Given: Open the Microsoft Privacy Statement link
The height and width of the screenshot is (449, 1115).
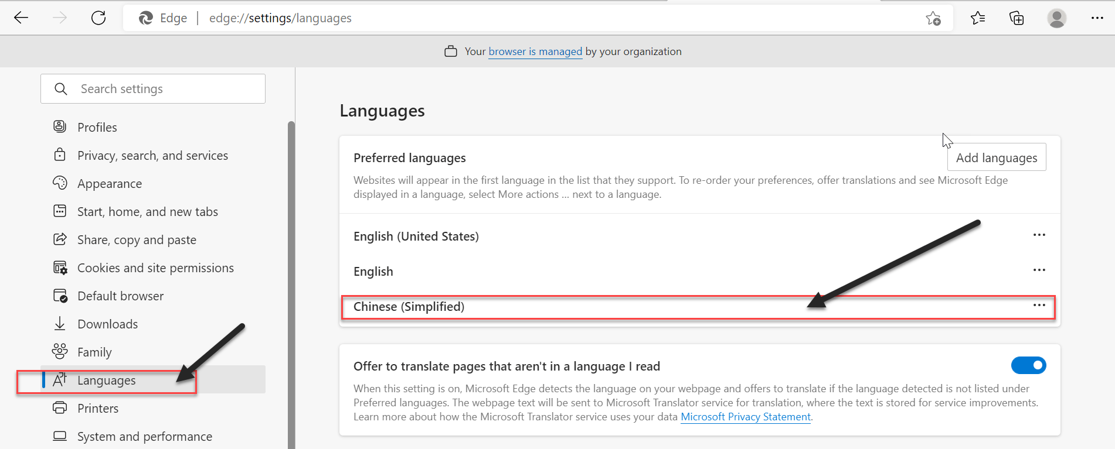Looking at the screenshot, I should (x=746, y=417).
